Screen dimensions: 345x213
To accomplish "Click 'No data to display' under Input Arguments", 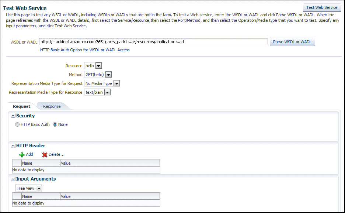I will 28,203.
